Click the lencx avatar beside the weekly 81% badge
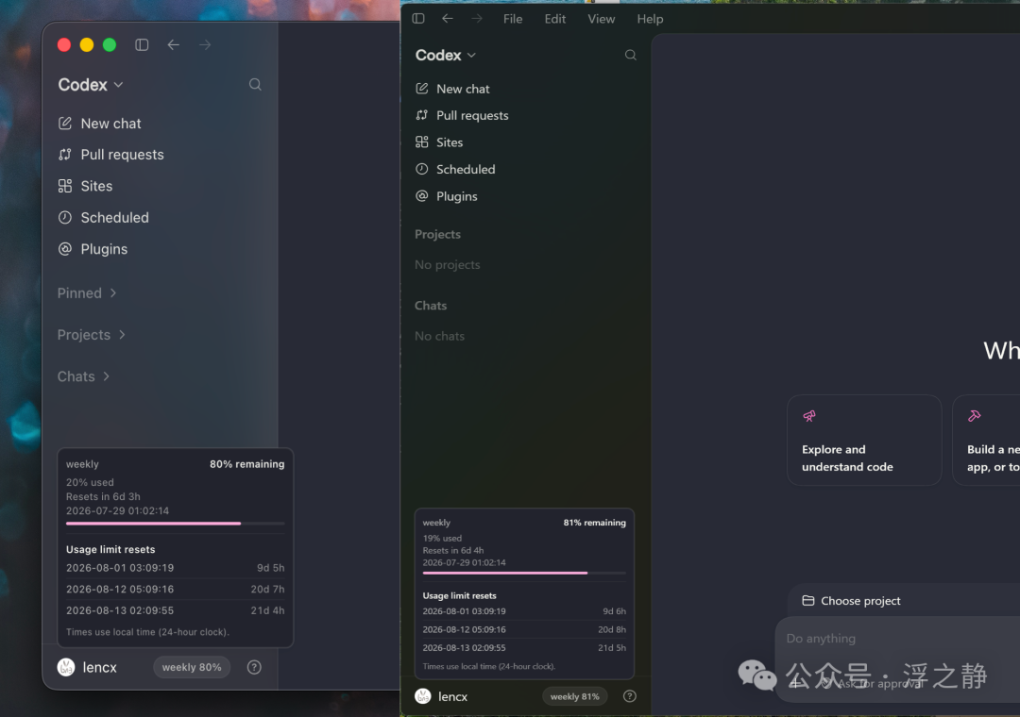Viewport: 1020px width, 717px height. 423,696
